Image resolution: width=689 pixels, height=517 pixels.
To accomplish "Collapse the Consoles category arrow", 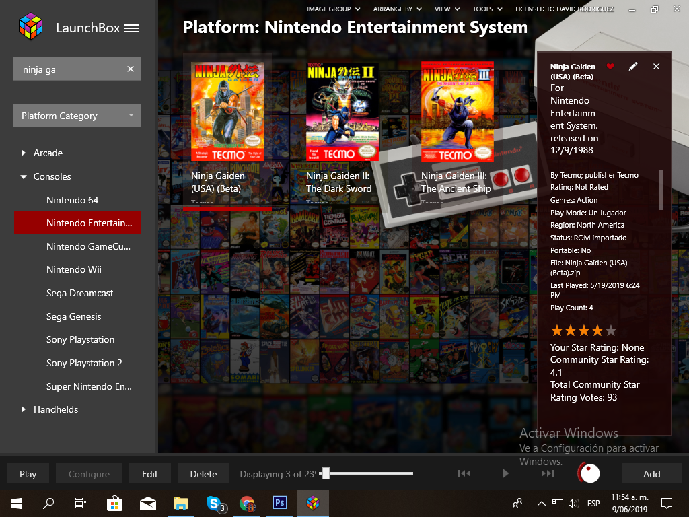I will point(24,177).
